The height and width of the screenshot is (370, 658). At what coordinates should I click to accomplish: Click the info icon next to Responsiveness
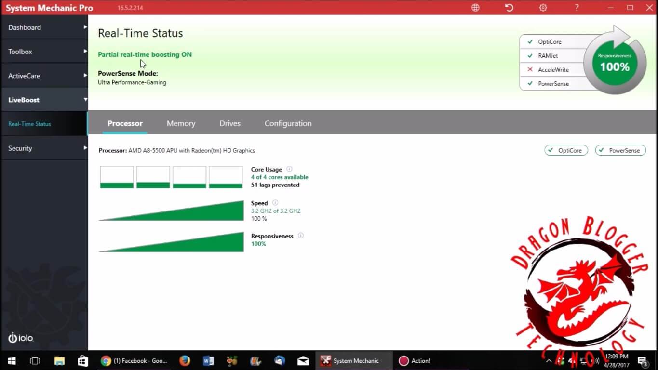pyautogui.click(x=301, y=236)
